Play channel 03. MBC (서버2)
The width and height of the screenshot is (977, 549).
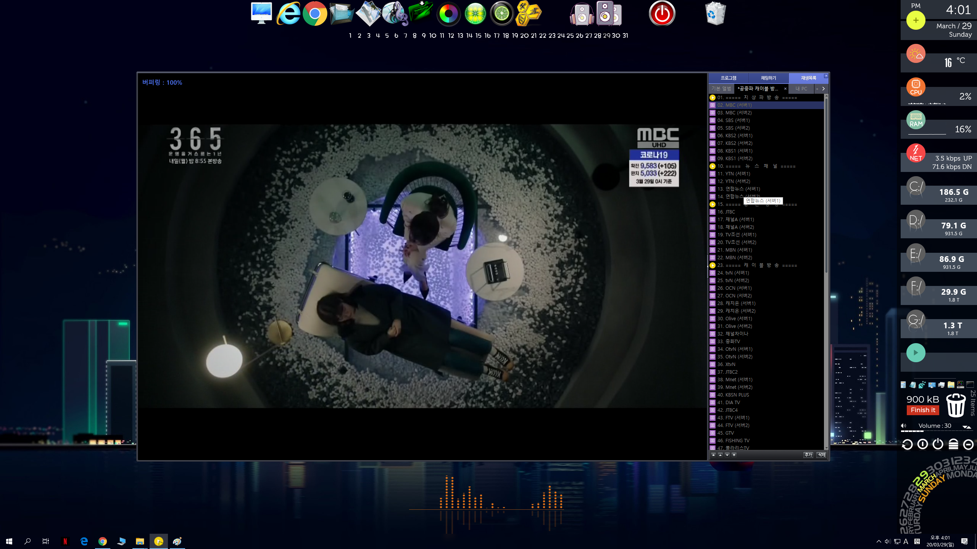pos(766,113)
